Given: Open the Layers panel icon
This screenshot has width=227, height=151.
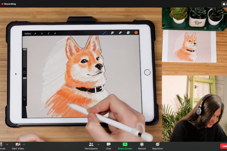Looking at the screenshot, I should point(128,33).
